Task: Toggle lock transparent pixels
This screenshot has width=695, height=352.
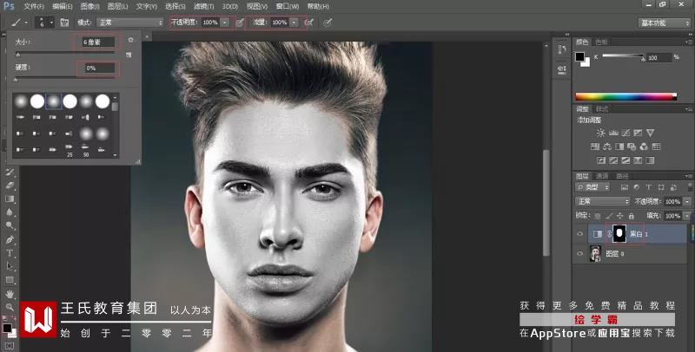Action: click(598, 216)
